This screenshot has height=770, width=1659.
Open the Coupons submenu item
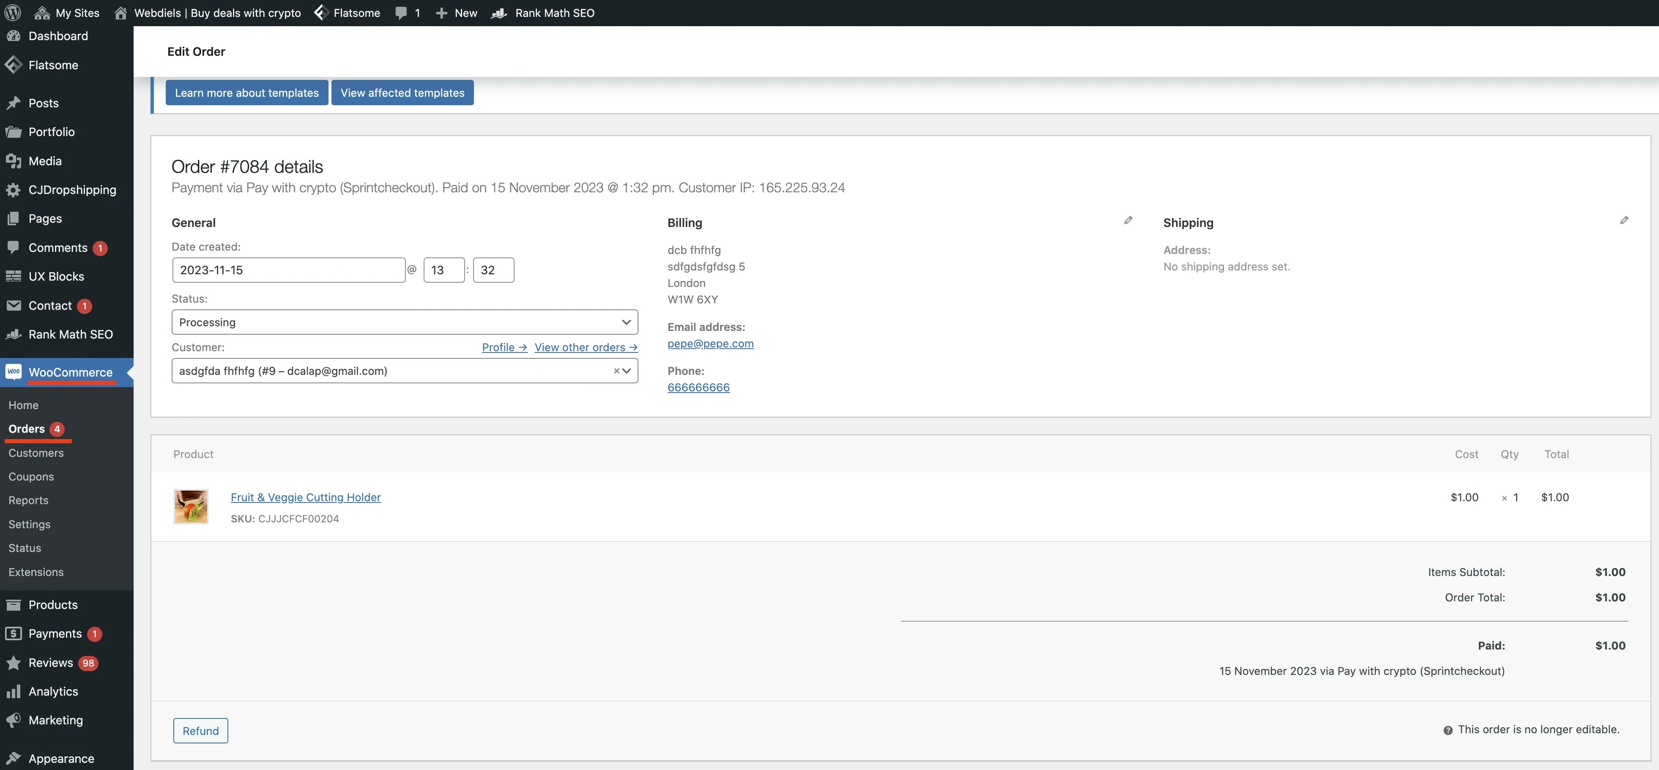31,476
